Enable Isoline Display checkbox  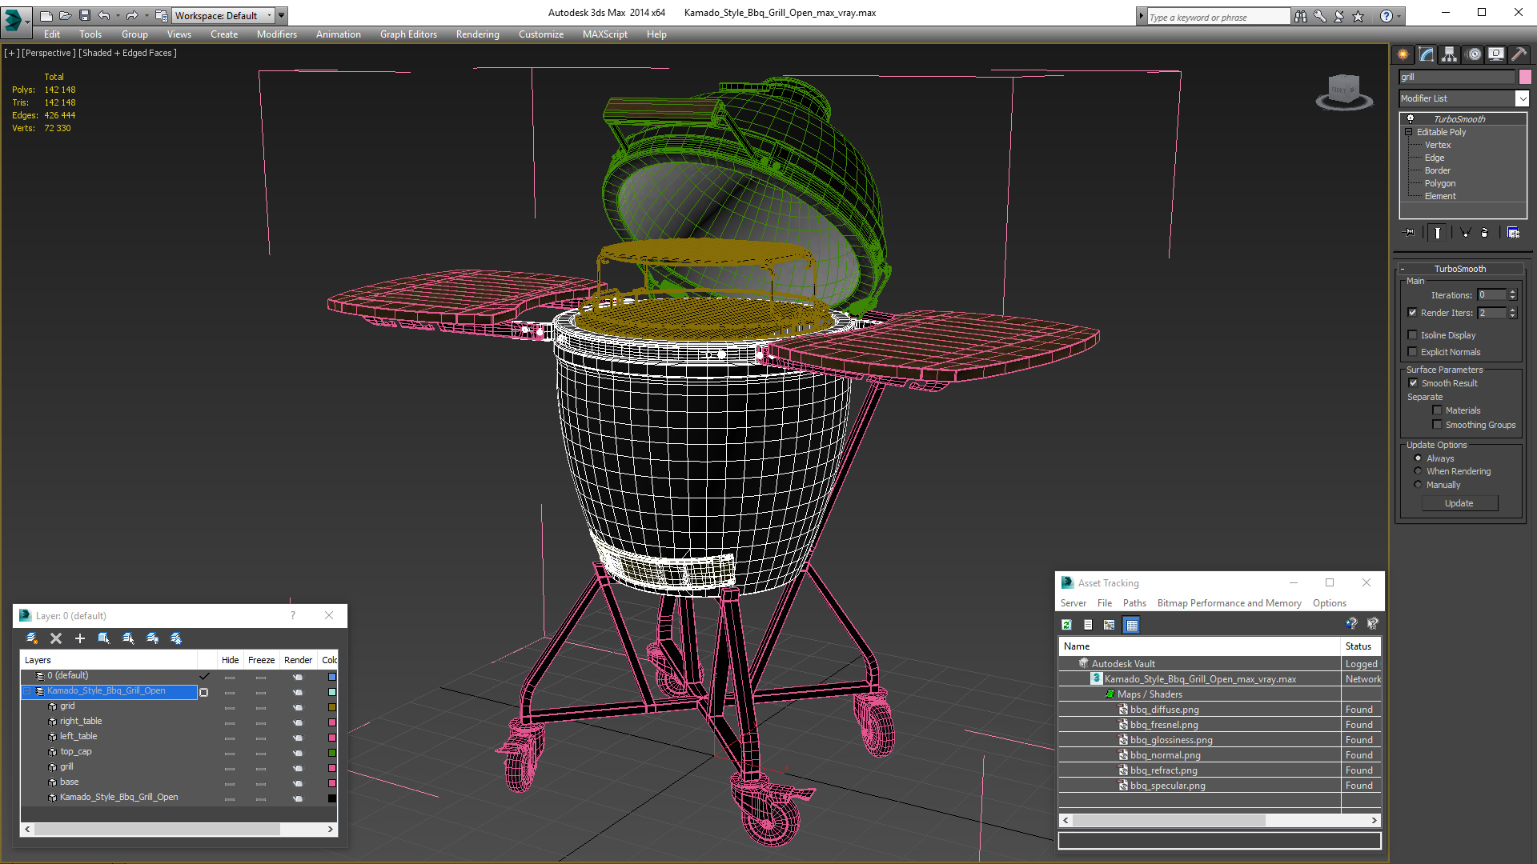pyautogui.click(x=1413, y=335)
